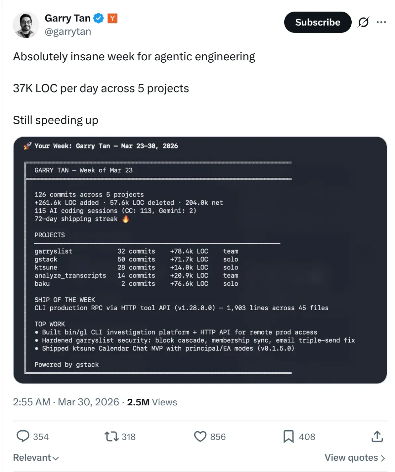Click the reply speech bubble icon
This screenshot has height=472, width=395.
(x=23, y=436)
